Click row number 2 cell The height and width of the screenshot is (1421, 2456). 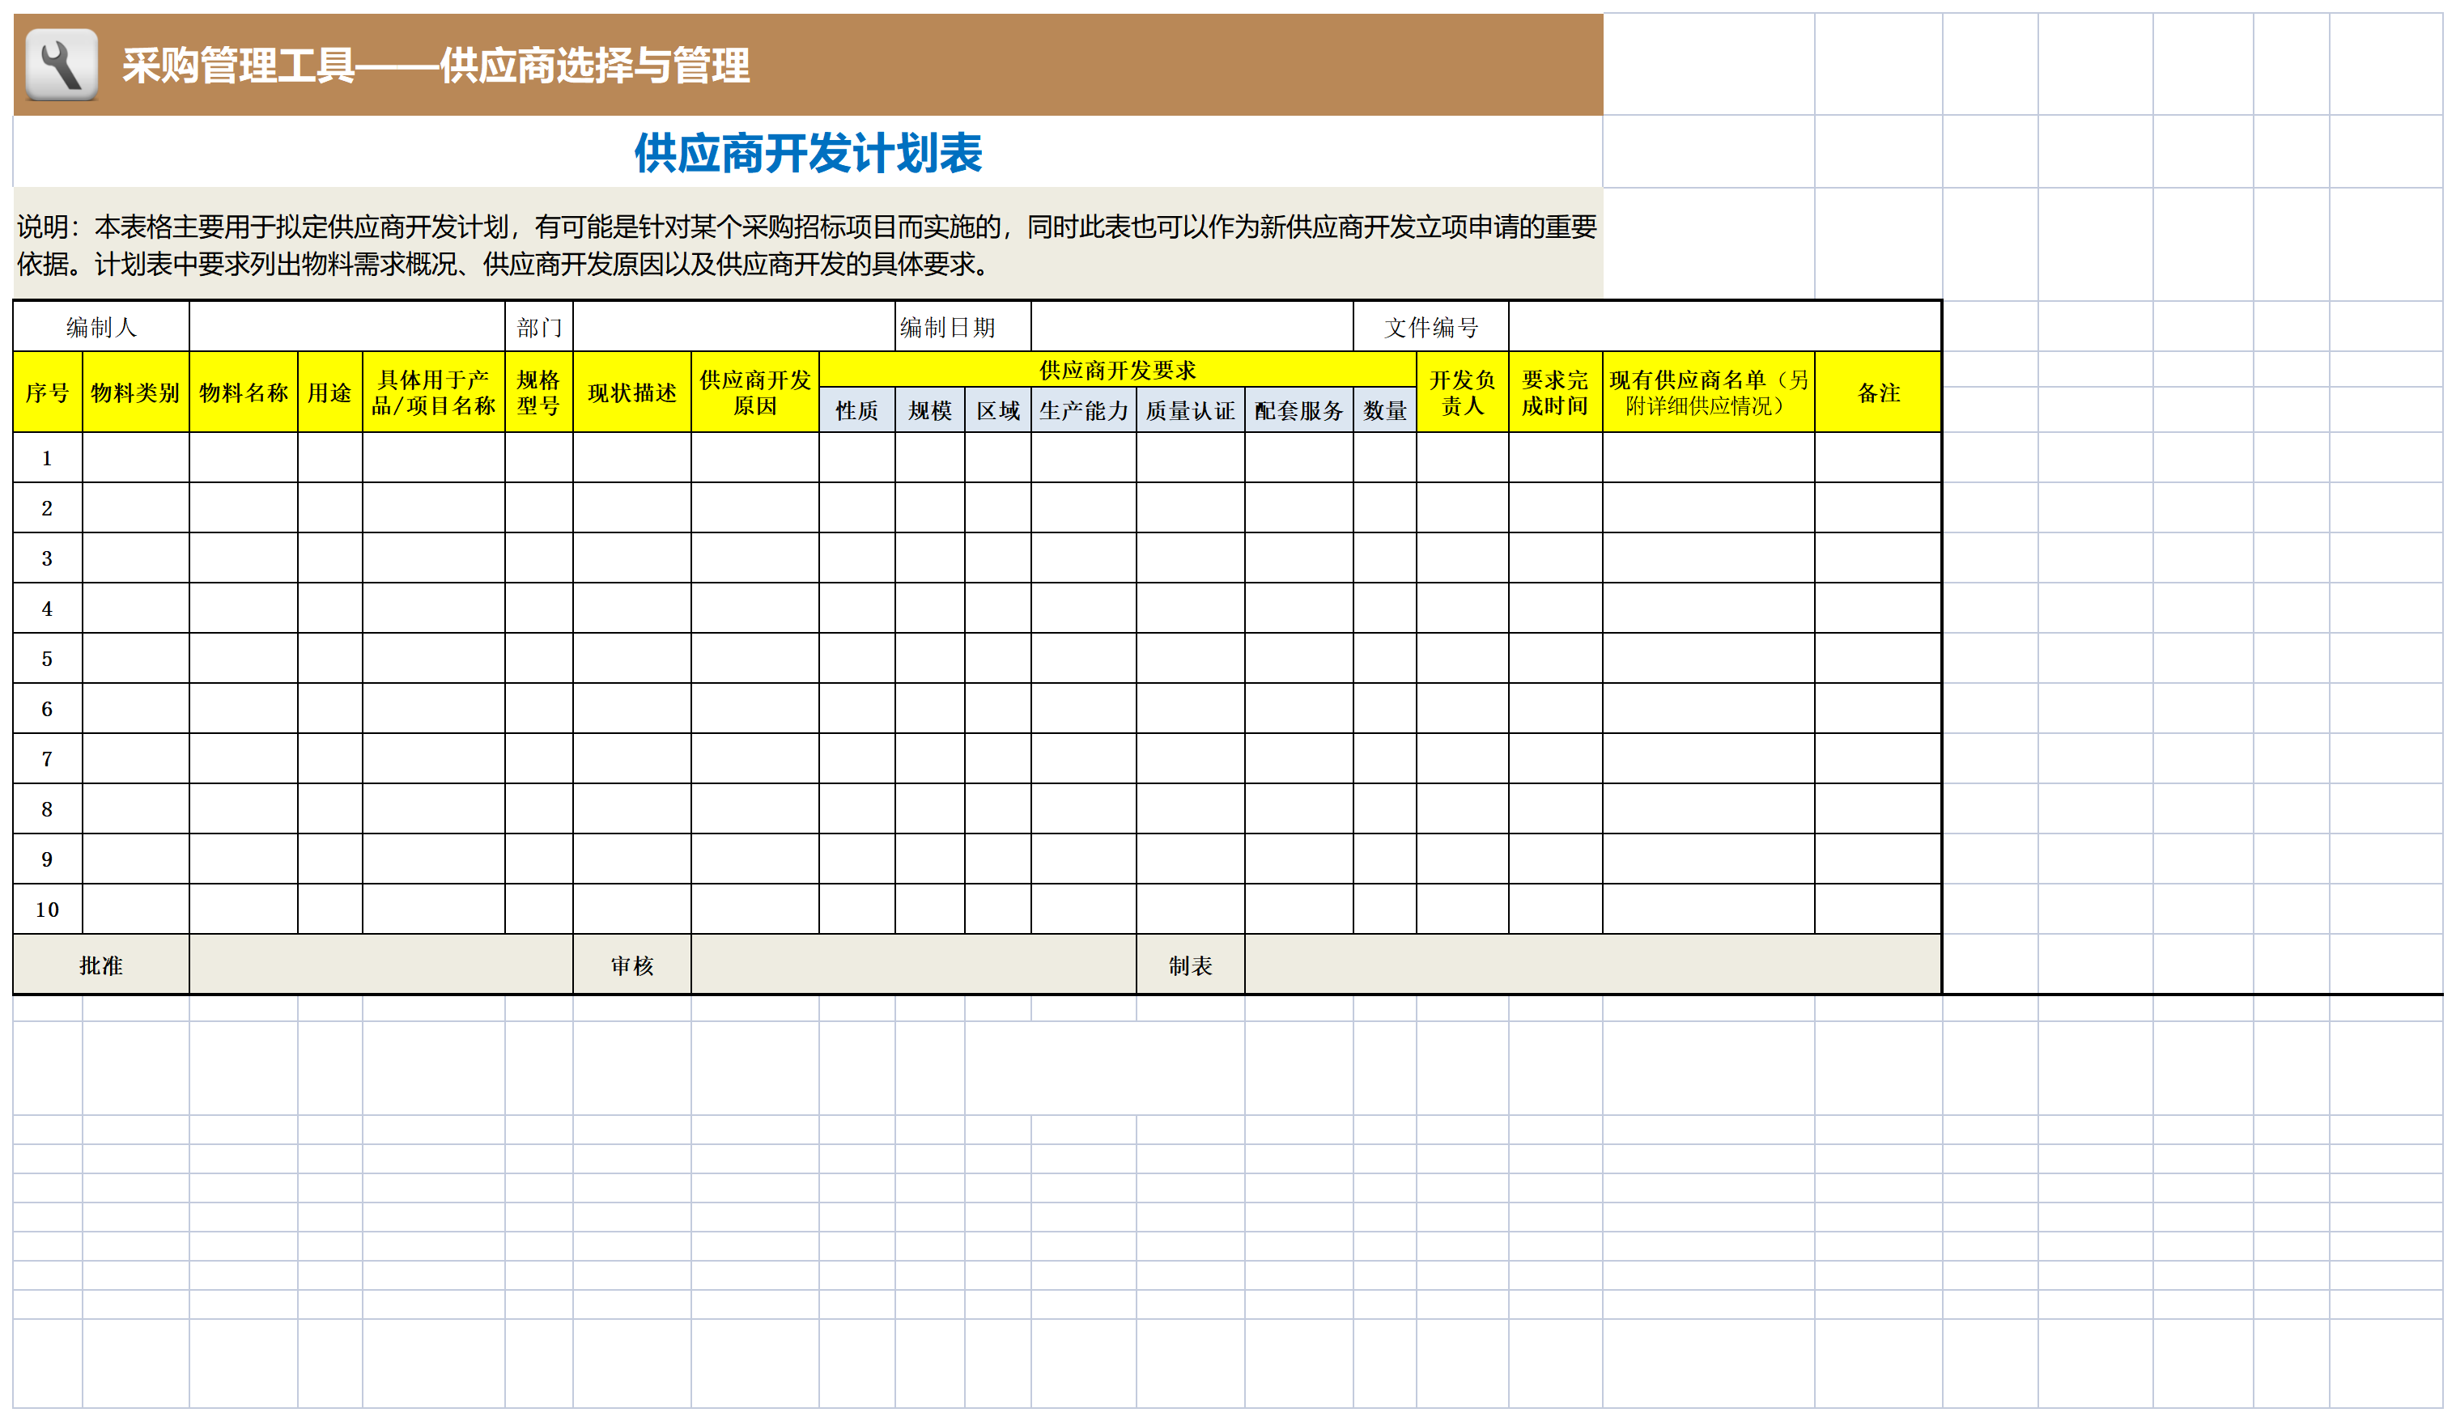[48, 507]
